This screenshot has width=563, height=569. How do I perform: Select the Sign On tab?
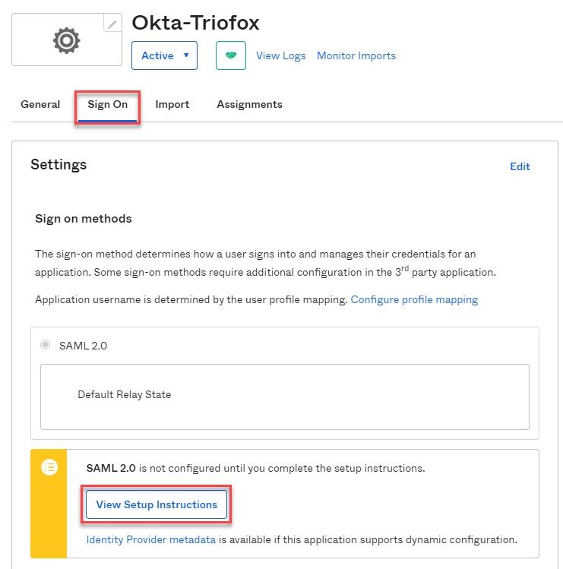[x=107, y=105]
